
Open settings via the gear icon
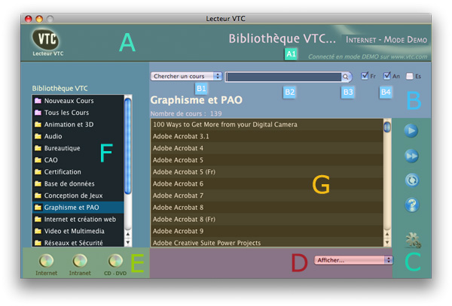pos(413,240)
